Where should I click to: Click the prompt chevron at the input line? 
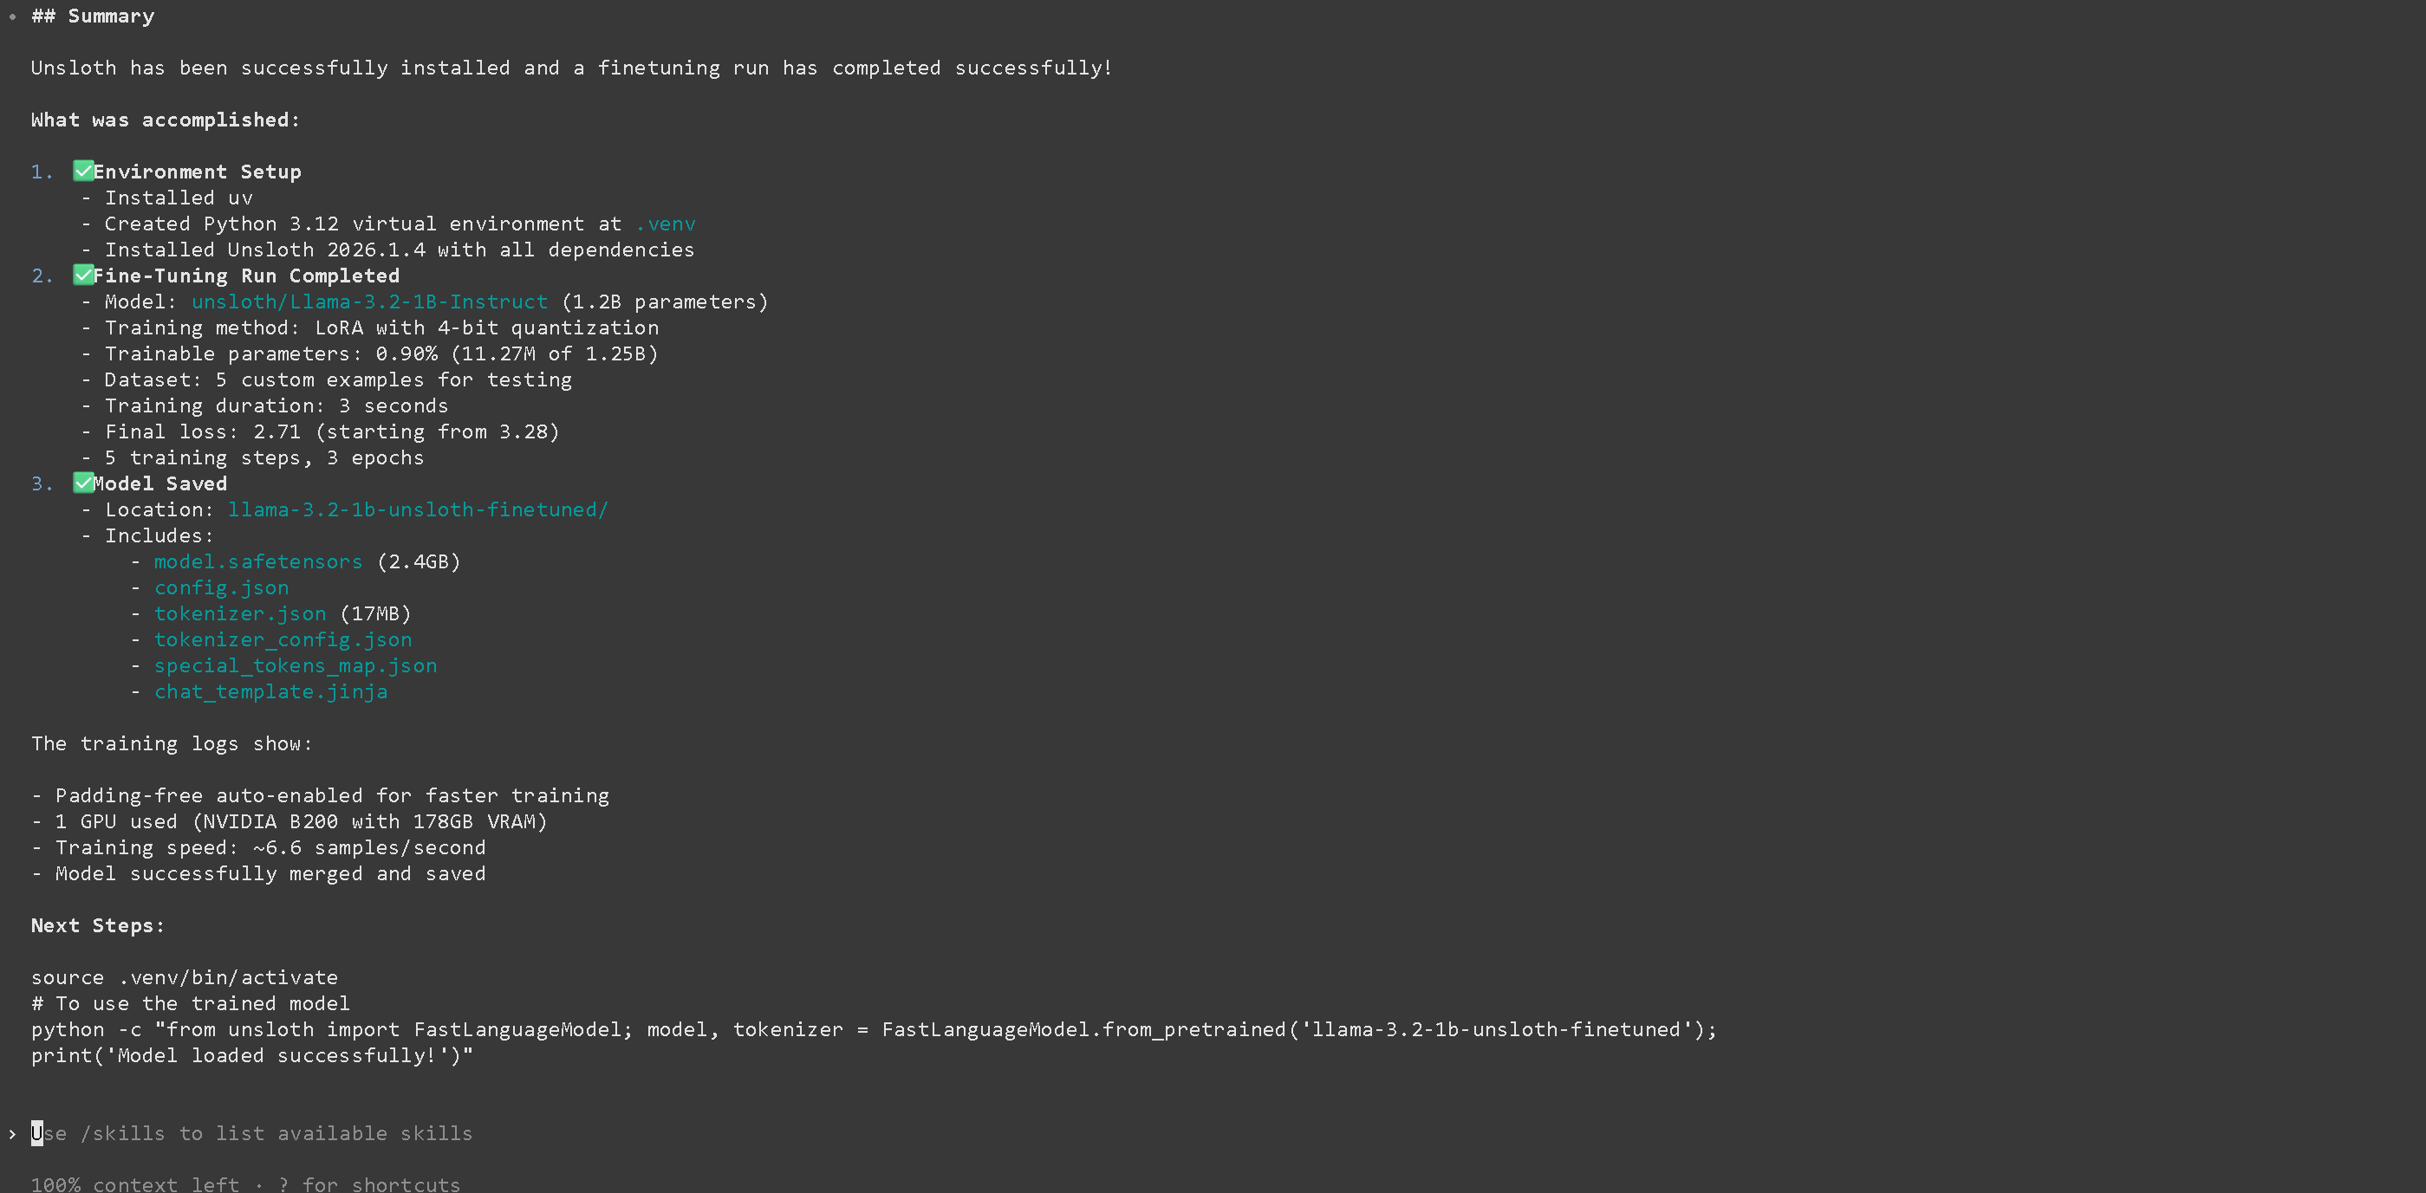12,1134
